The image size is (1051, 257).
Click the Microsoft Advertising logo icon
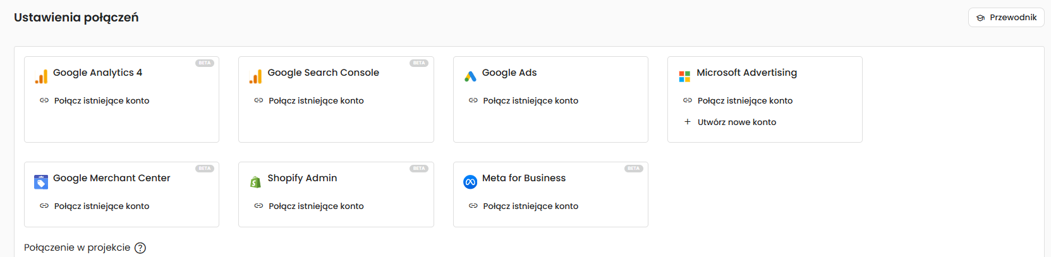pyautogui.click(x=684, y=76)
